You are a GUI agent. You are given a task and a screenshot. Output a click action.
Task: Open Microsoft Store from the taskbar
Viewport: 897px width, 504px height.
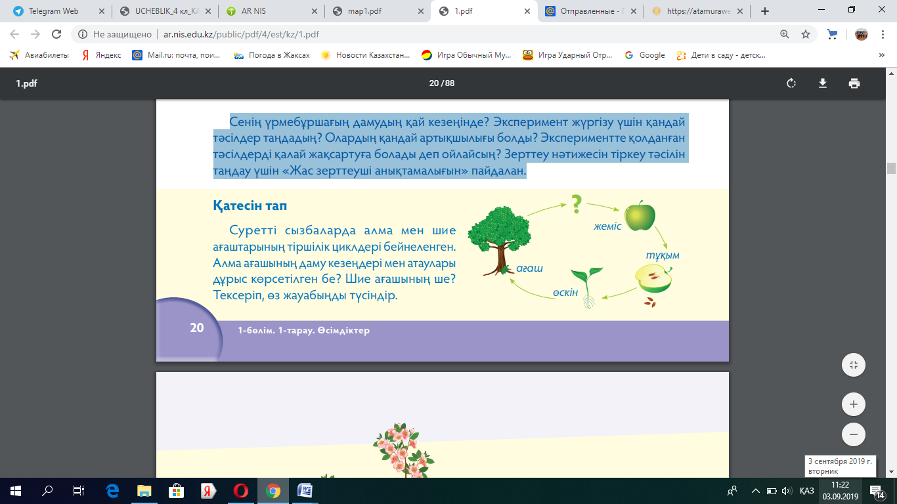176,491
